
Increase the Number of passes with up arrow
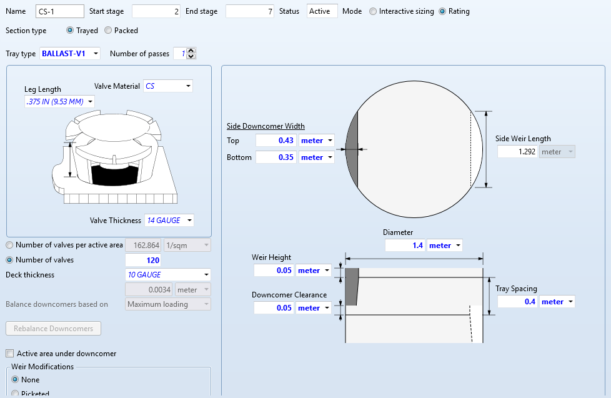tap(191, 51)
